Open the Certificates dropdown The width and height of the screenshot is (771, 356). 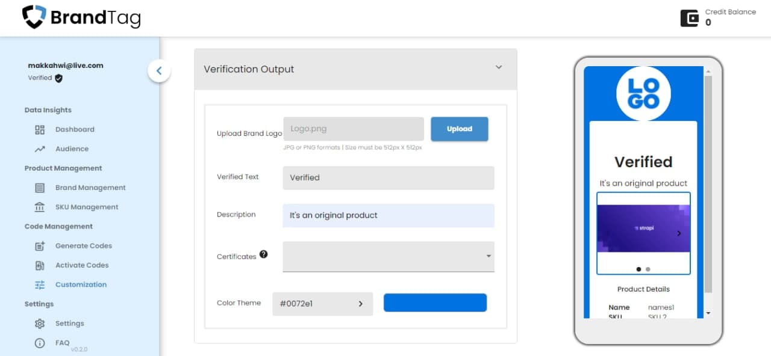pos(389,257)
